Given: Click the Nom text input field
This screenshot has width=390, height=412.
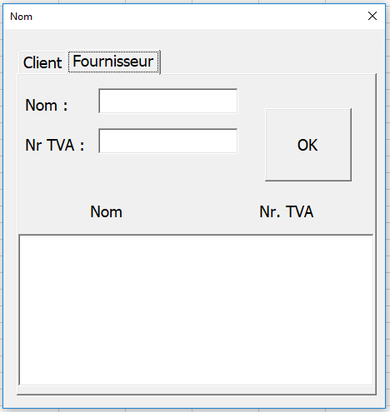Looking at the screenshot, I should [x=168, y=101].
